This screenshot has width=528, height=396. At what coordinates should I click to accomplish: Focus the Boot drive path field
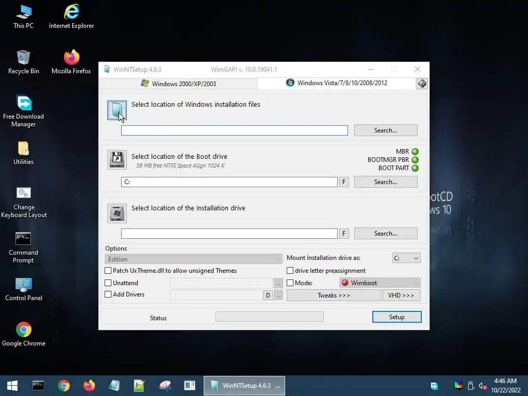[x=229, y=182]
